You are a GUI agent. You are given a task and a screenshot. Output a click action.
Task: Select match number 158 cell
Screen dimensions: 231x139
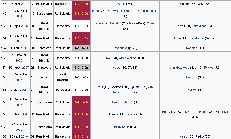tap(4, 114)
